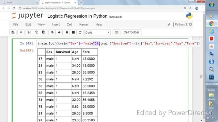Open the Help menu
The width and height of the screenshot is (218, 122).
(99, 24)
